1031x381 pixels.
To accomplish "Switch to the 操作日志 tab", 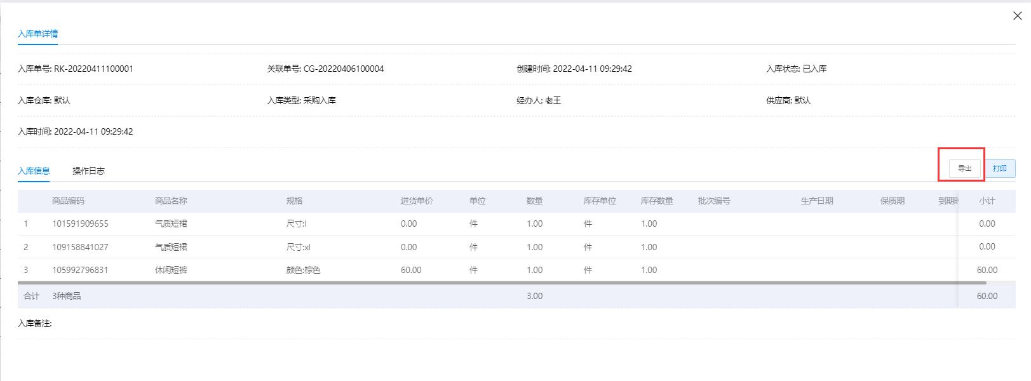I will [88, 171].
